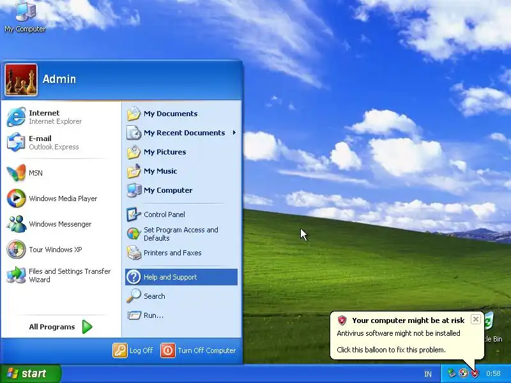Start Tour Windows XP icon
Viewport: 511px width, 383px height.
16,250
